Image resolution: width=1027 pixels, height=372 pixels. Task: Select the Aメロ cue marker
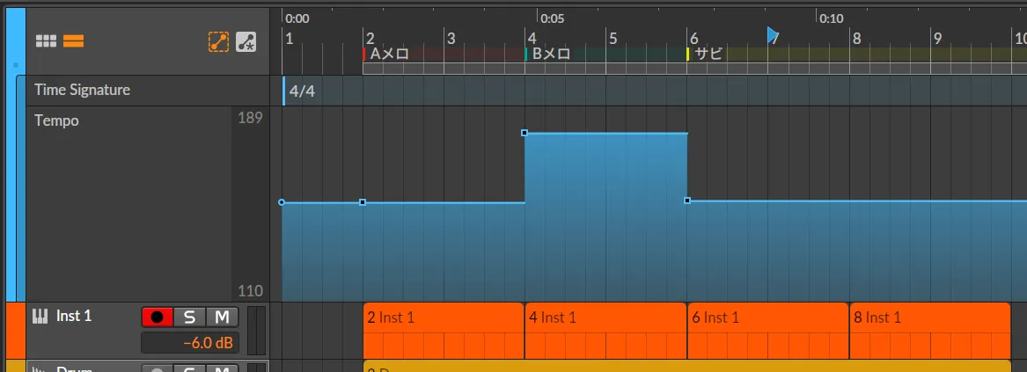(x=387, y=54)
